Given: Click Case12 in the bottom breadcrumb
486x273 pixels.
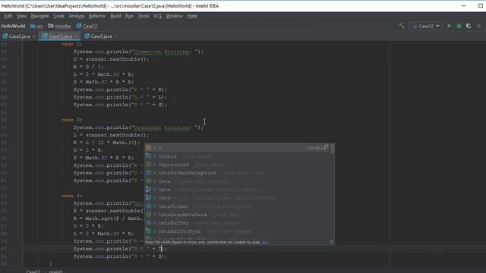Looking at the screenshot, I should (x=33, y=271).
